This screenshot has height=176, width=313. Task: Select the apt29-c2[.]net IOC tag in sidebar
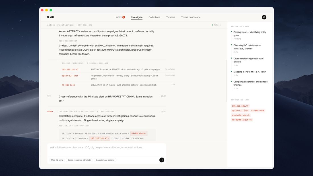click(x=240, y=111)
